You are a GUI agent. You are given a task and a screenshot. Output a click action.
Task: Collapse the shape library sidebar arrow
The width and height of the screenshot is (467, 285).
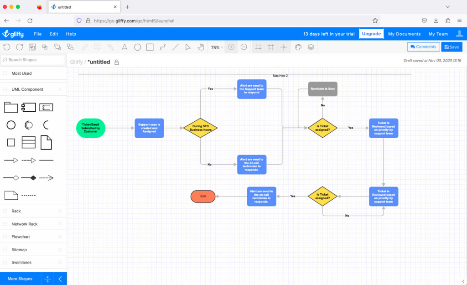[60, 279]
